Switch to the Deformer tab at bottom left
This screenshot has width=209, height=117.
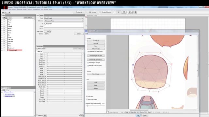pyautogui.click(x=4, y=88)
